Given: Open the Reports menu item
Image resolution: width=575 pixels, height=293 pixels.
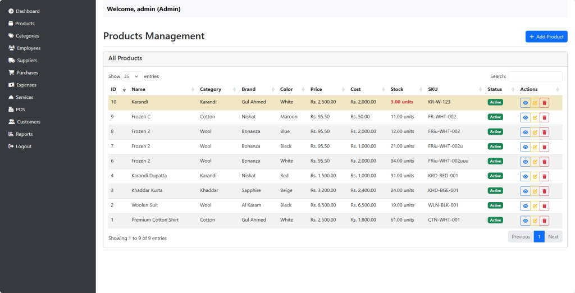Looking at the screenshot, I should click(x=24, y=134).
